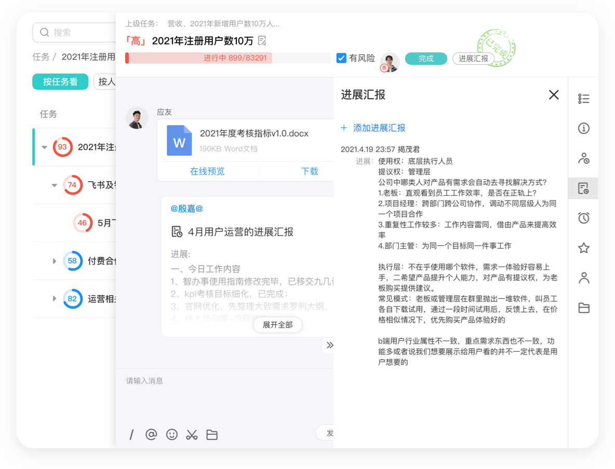Collapse the 2021年注 task with score 93
This screenshot has width=615, height=469.
click(44, 147)
